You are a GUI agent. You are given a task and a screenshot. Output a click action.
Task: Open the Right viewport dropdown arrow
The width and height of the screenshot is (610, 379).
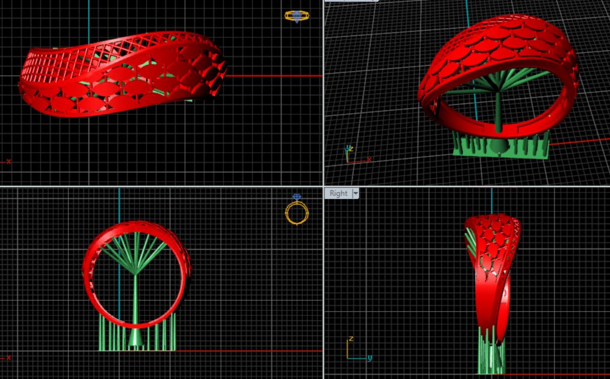point(355,193)
